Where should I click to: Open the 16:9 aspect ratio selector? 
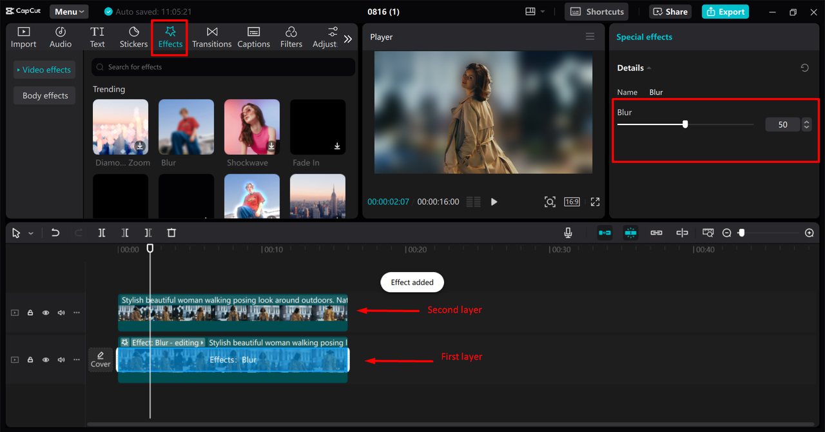(x=572, y=202)
